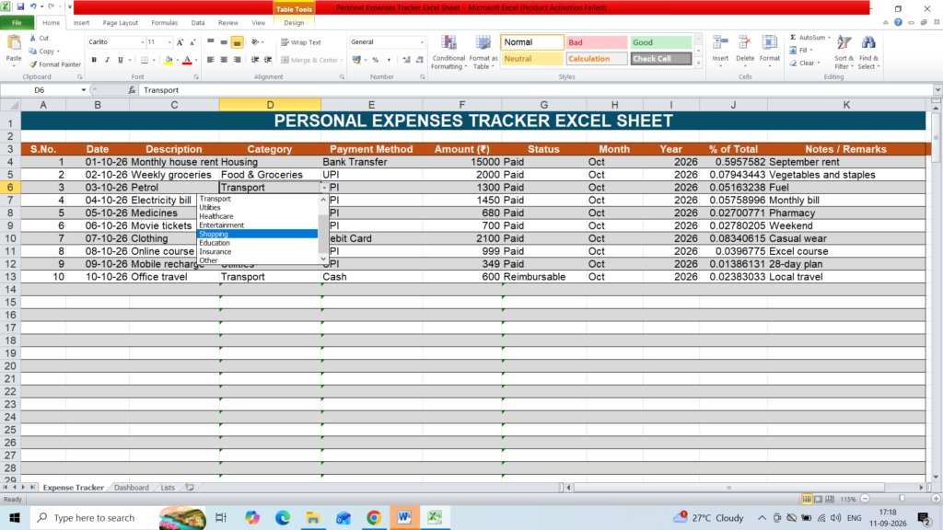Viewport: 943px width, 530px height.
Task: Click the Paste clipboard icon
Action: tap(13, 43)
